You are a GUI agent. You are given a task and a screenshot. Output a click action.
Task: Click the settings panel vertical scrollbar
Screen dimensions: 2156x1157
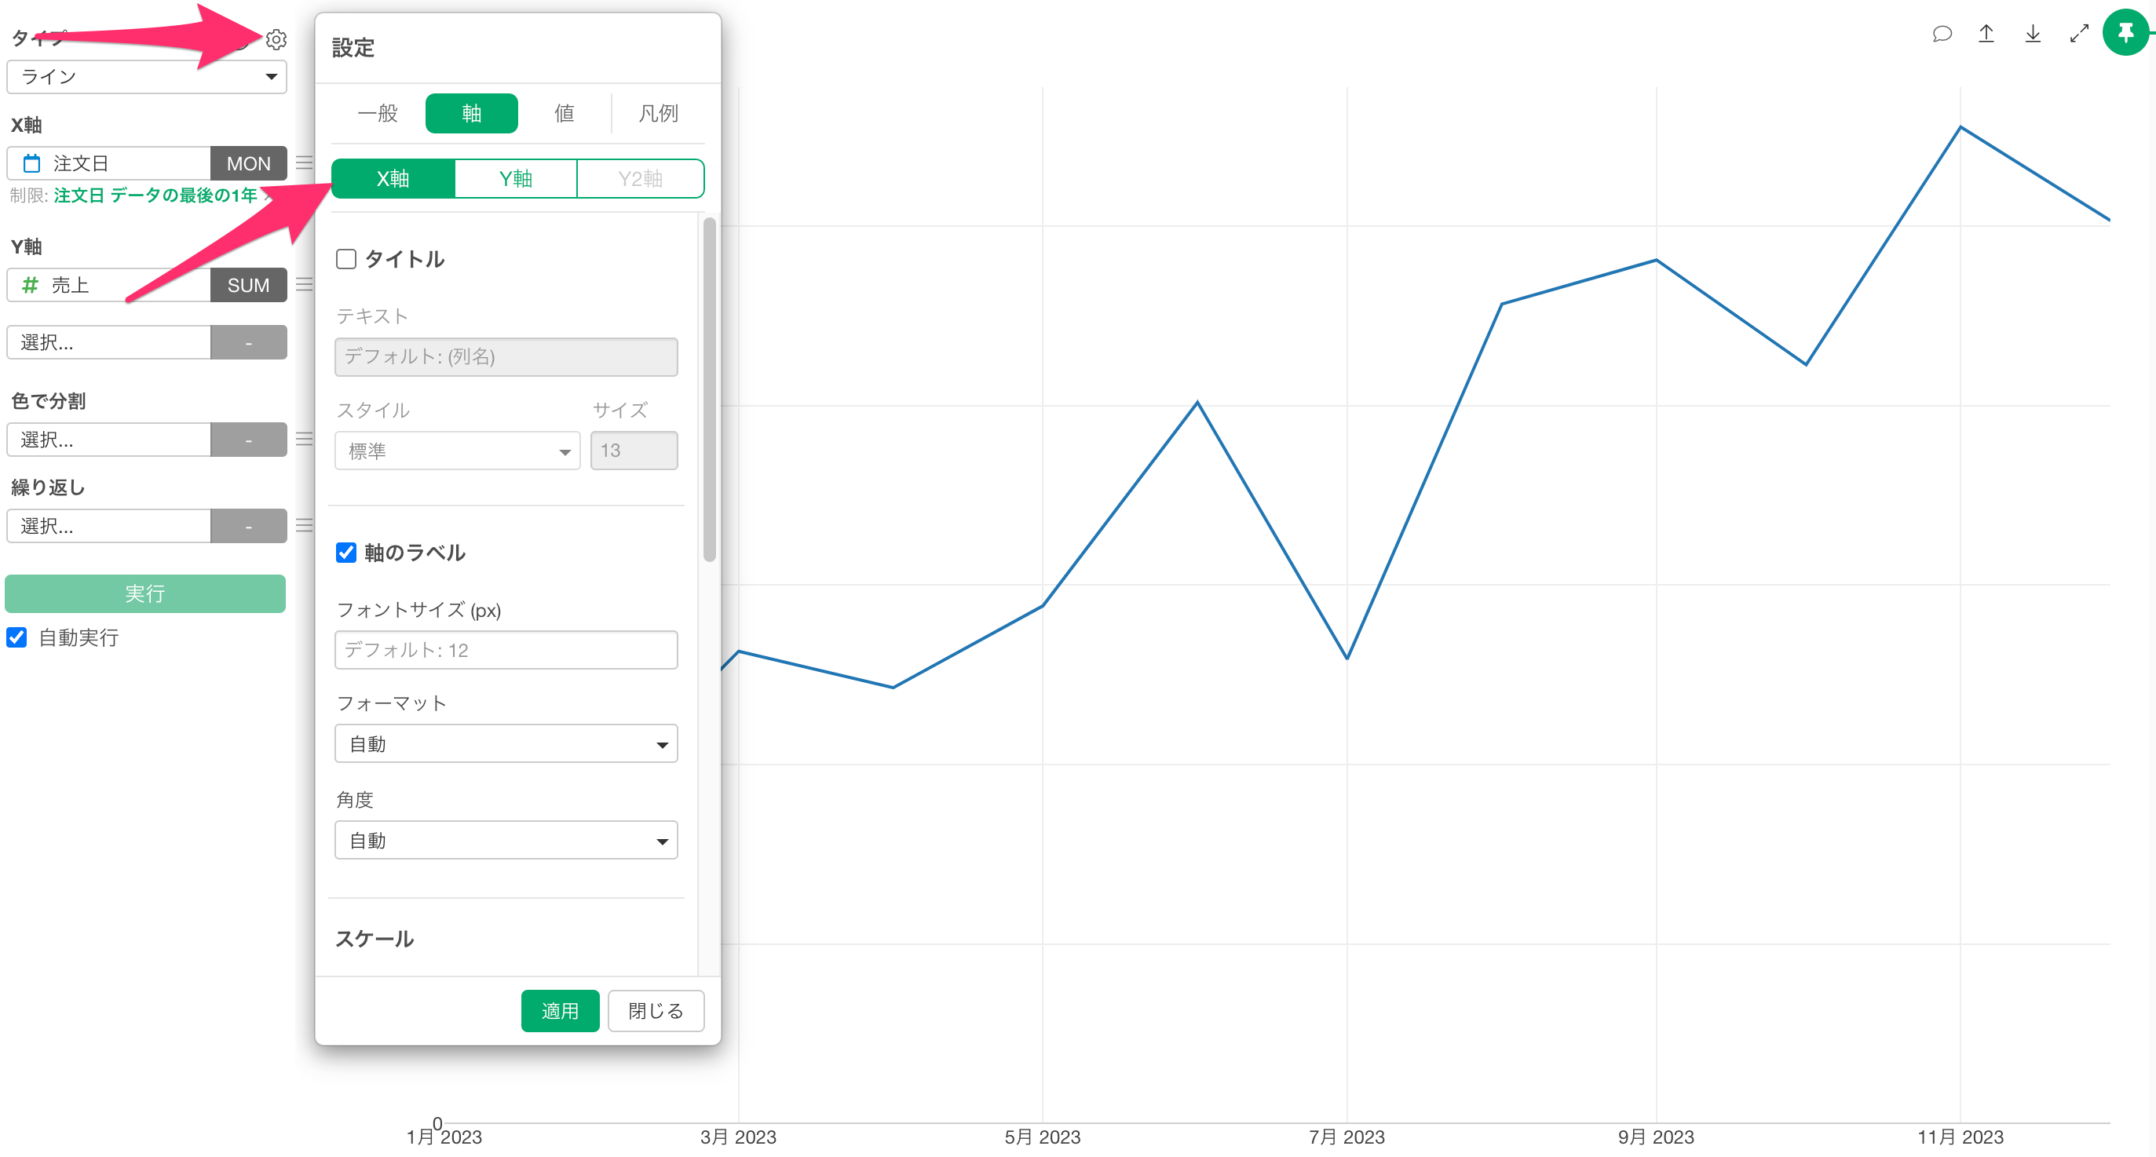[710, 389]
